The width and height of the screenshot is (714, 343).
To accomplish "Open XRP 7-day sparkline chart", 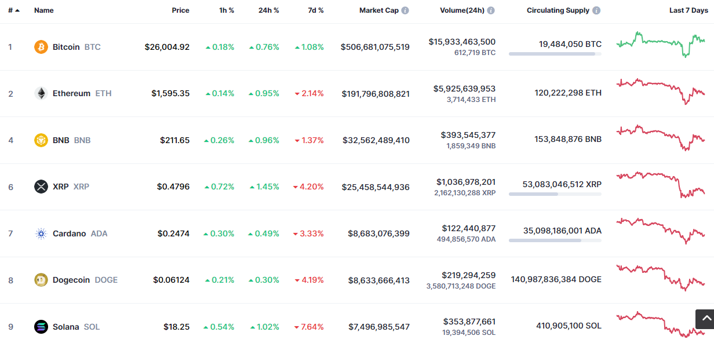I will point(661,184).
